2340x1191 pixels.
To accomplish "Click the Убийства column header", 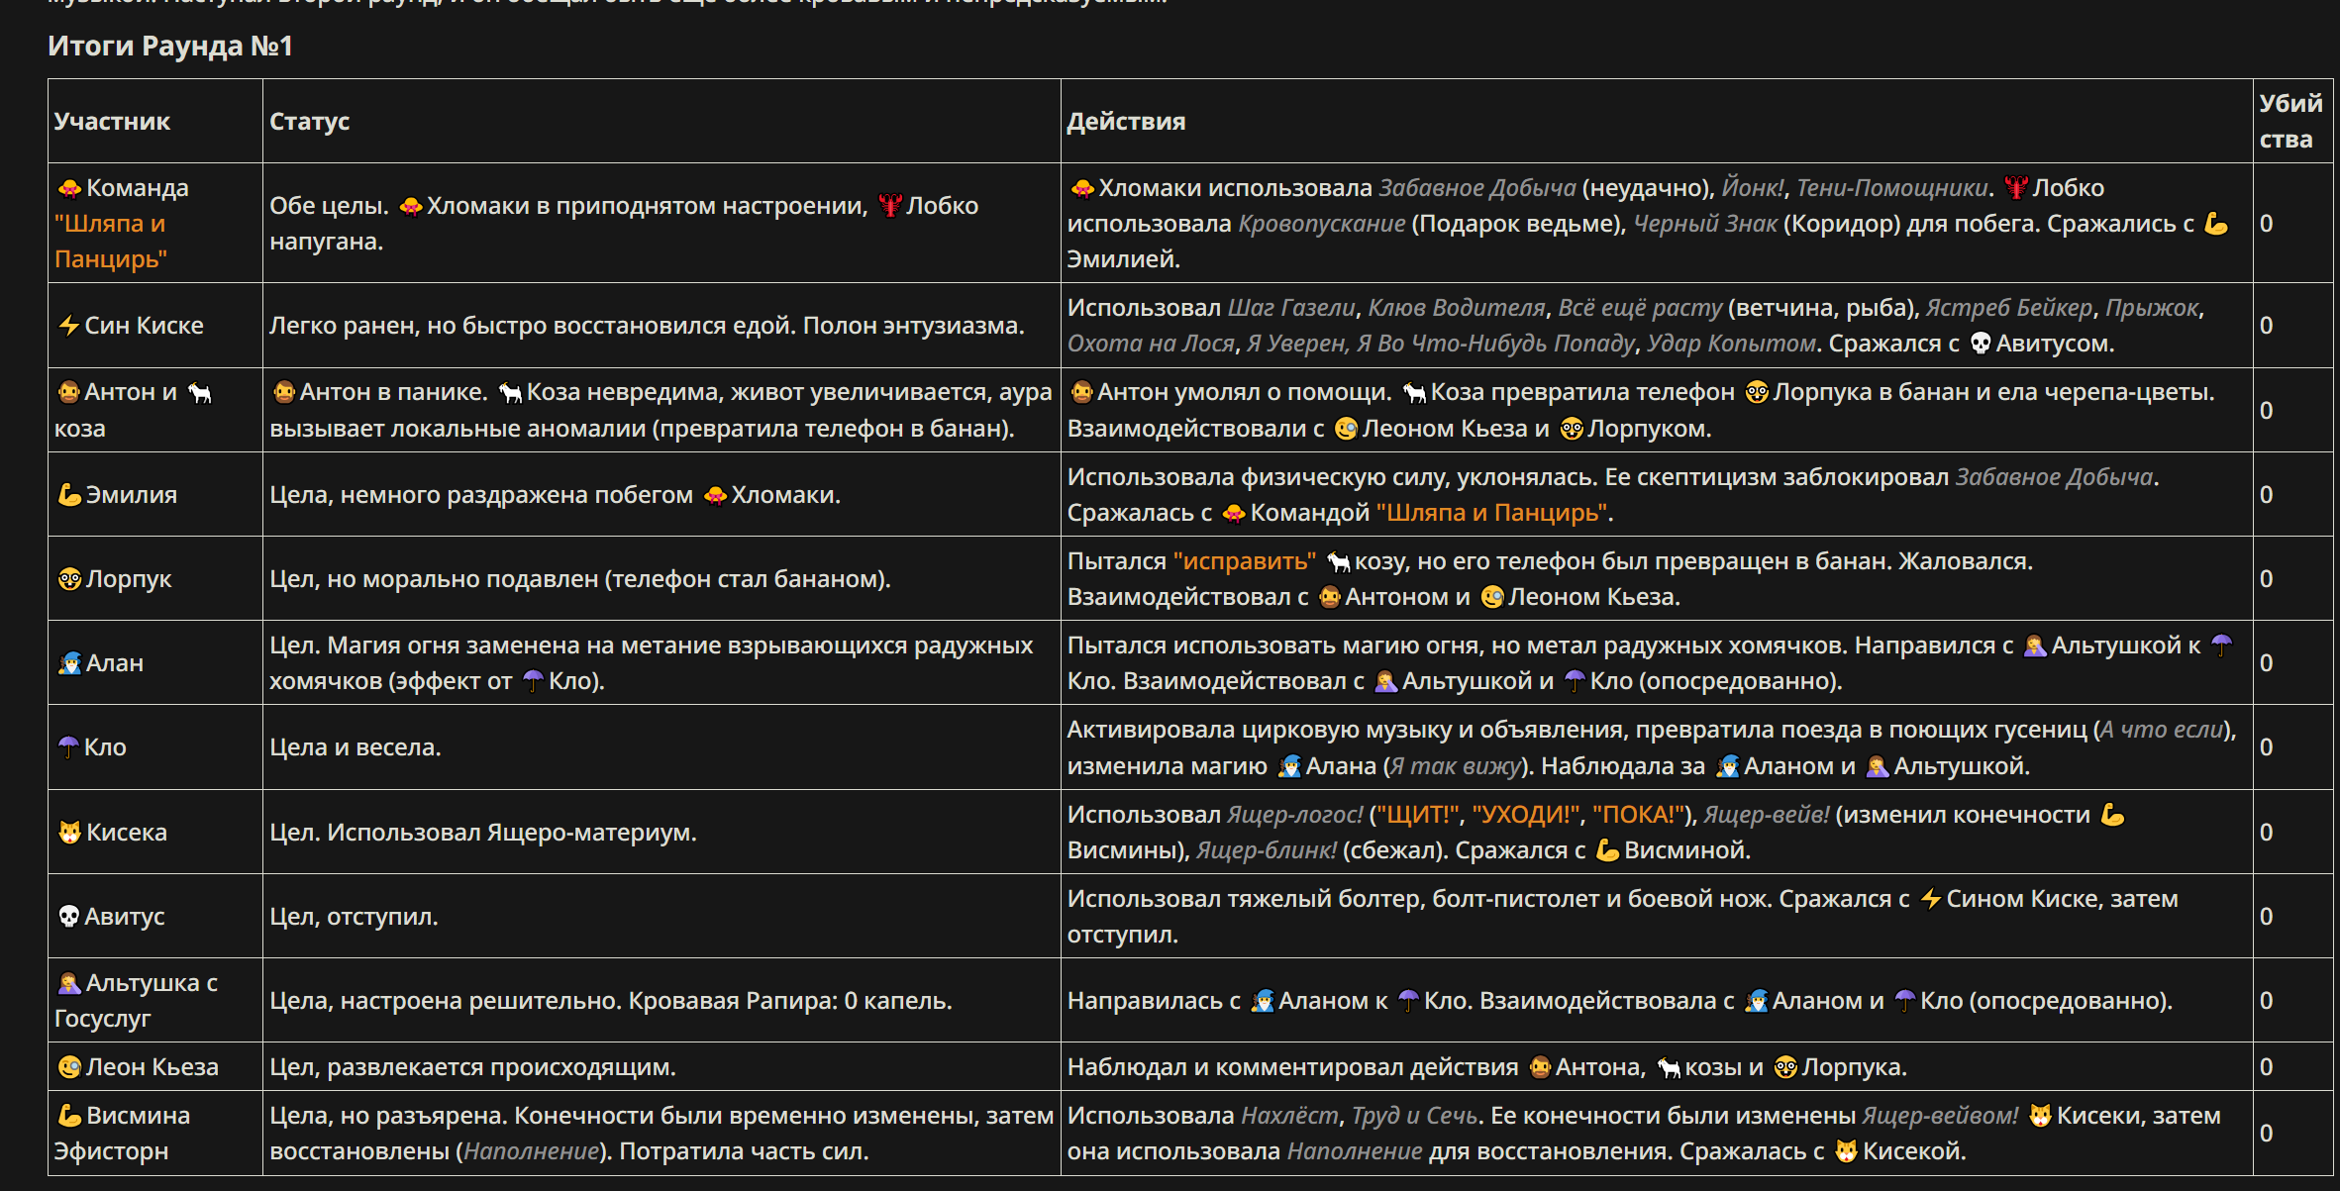I will point(2289,121).
